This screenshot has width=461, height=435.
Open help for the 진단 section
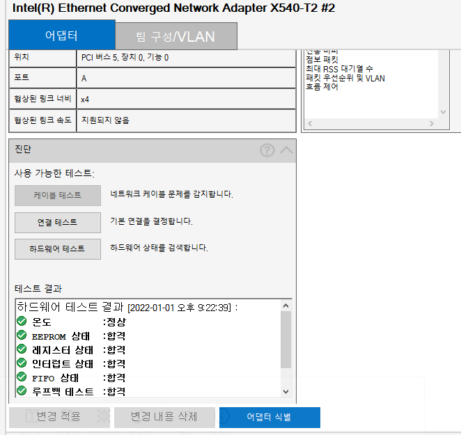(267, 150)
